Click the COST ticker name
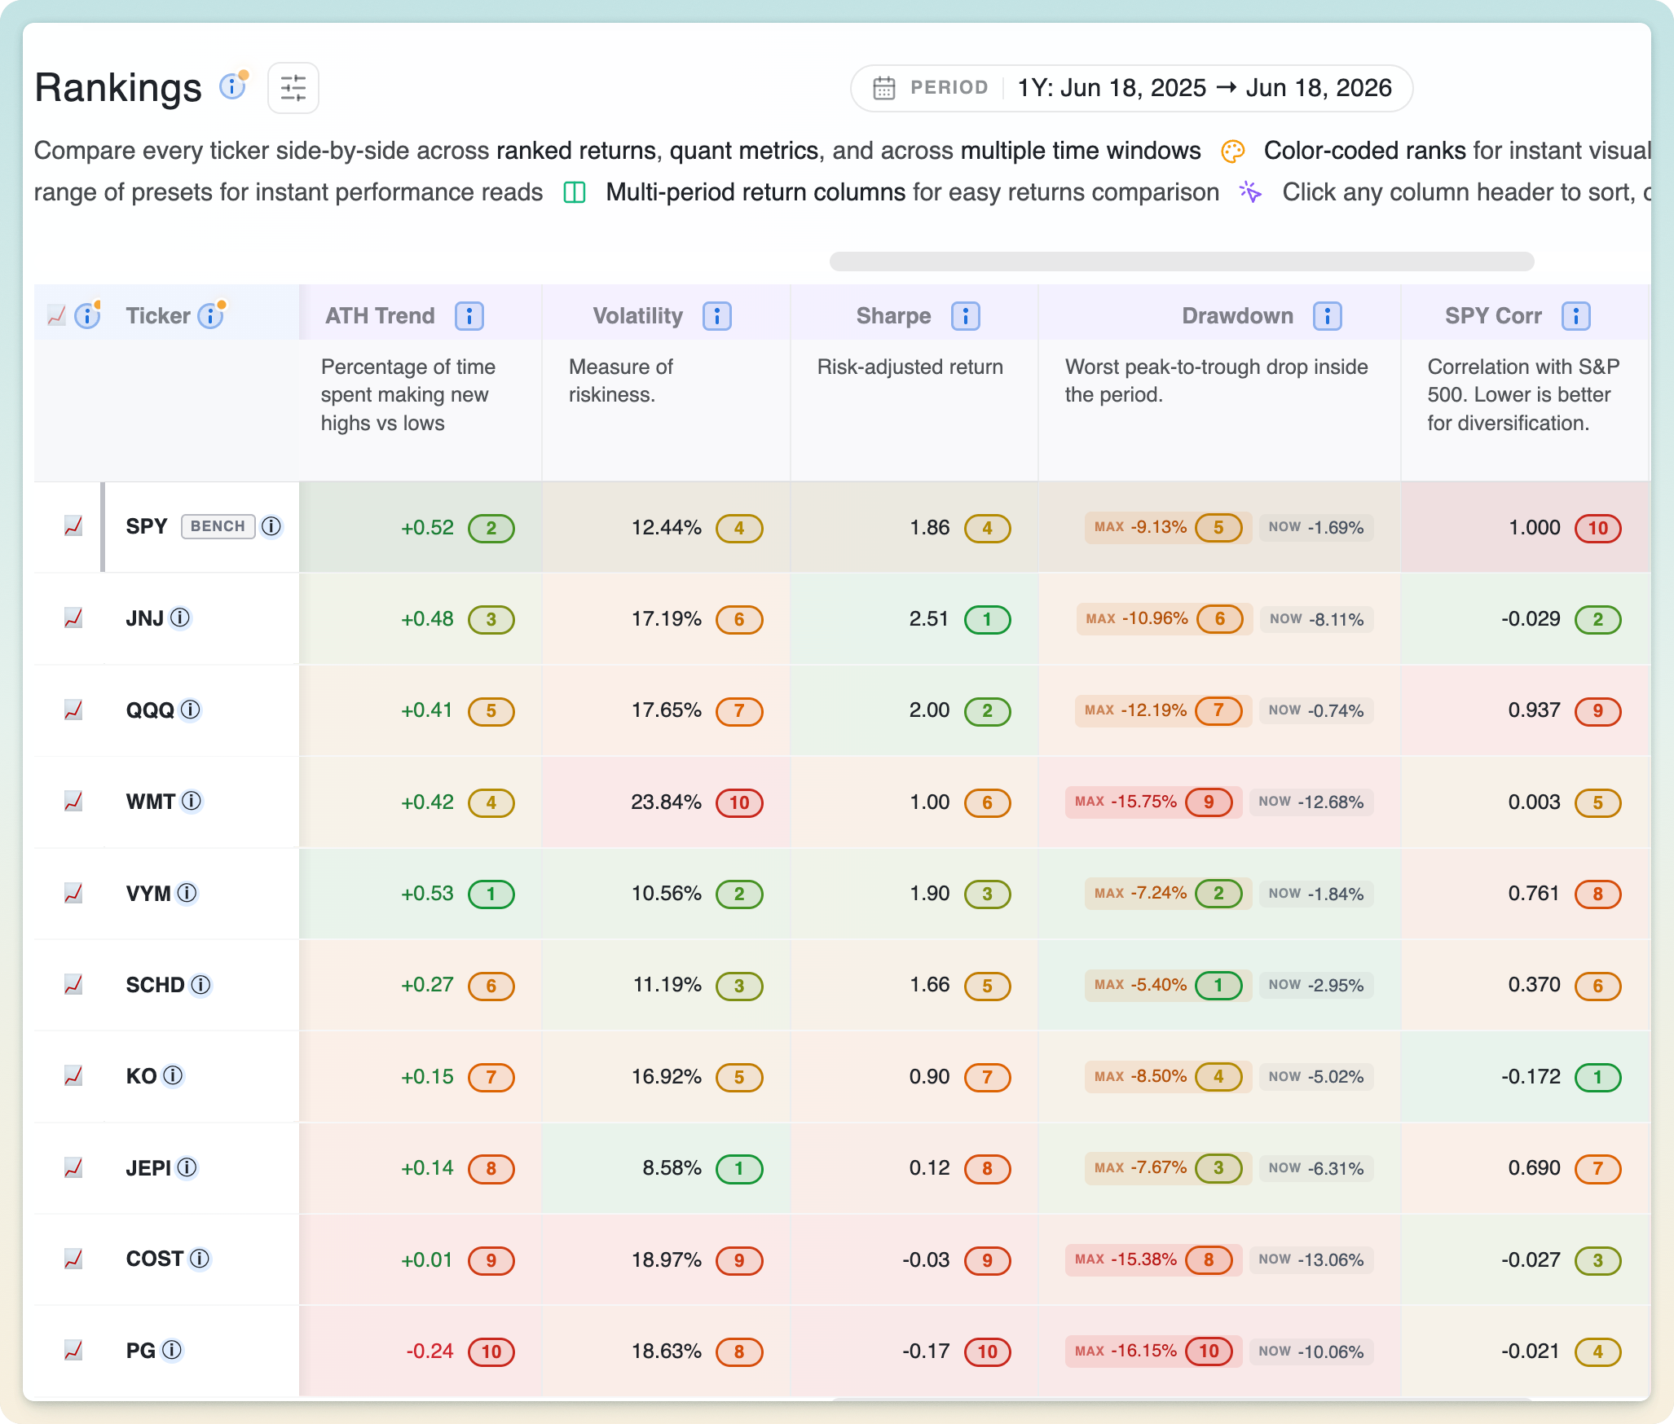The image size is (1674, 1424). [155, 1259]
